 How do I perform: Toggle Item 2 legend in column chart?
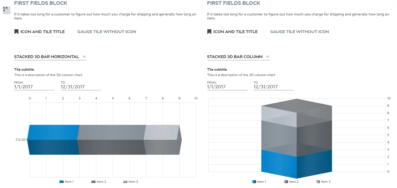click(291, 182)
